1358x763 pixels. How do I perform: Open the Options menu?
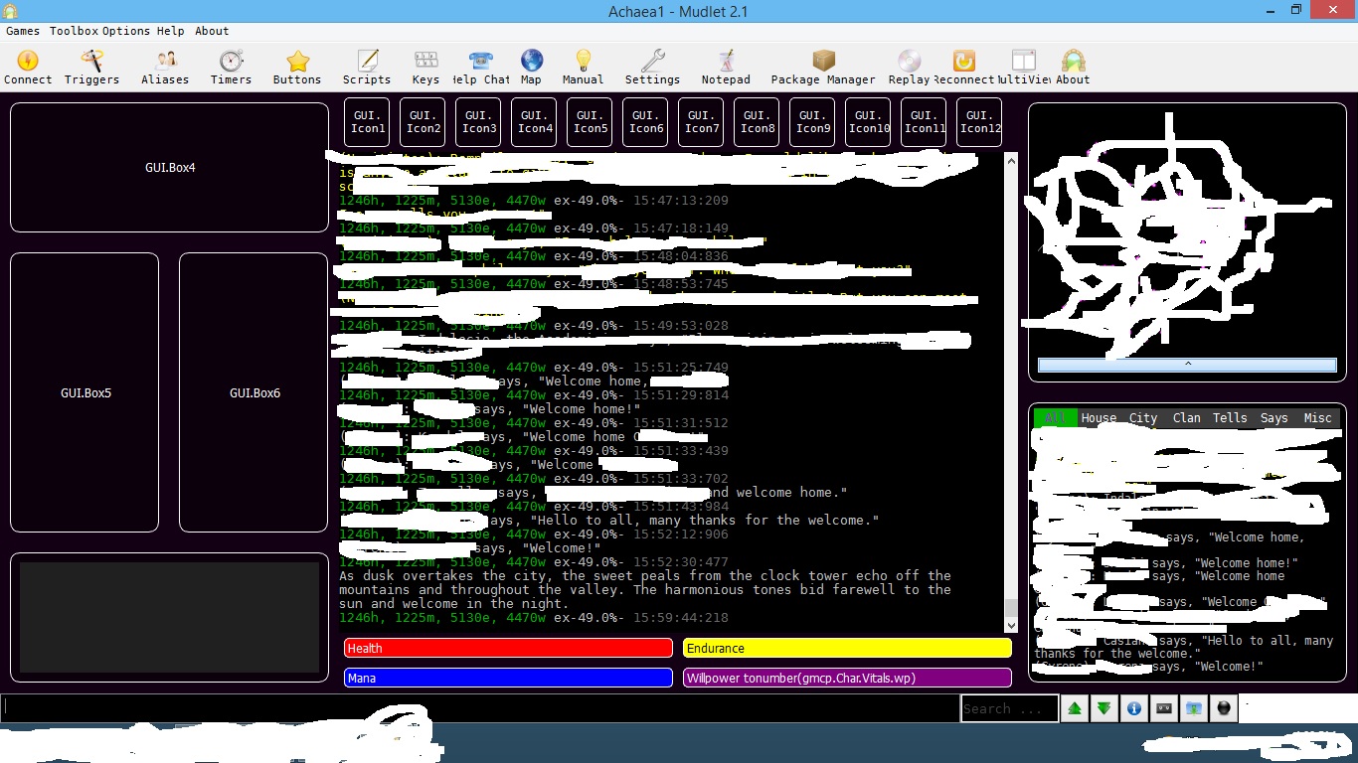[126, 31]
